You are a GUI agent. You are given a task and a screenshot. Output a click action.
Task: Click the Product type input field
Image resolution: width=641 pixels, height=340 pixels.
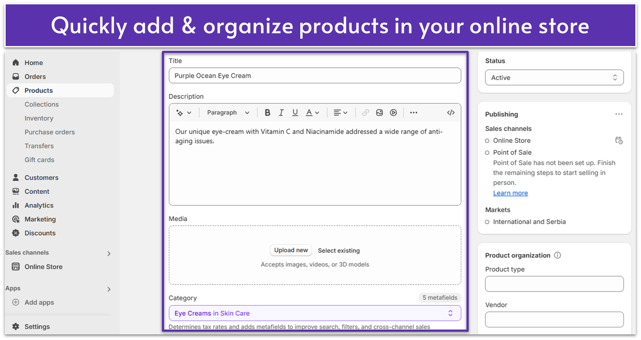pyautogui.click(x=554, y=284)
